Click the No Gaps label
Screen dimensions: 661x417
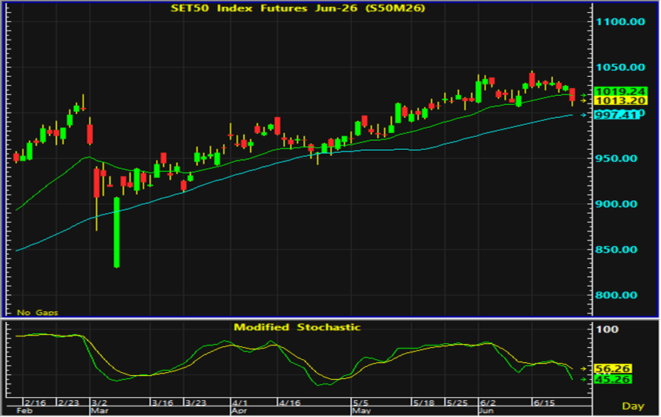[37, 313]
